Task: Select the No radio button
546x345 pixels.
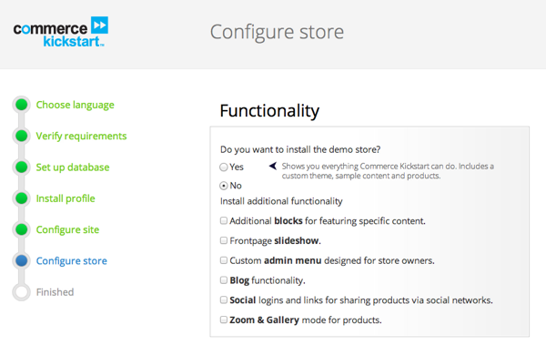Action: point(224,186)
